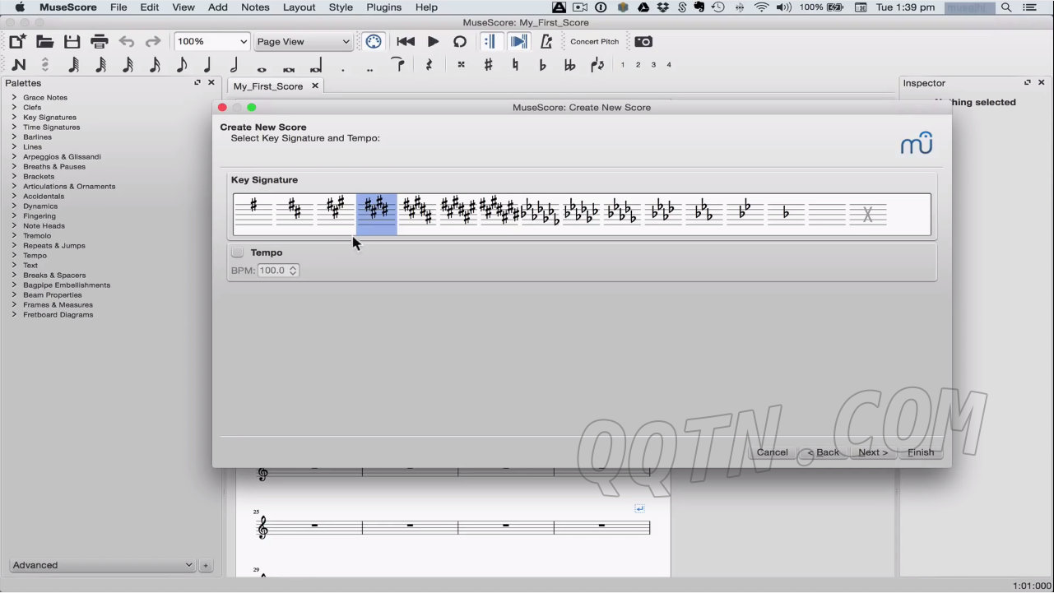
Task: Click Cancel in the dialog
Action: point(772,452)
